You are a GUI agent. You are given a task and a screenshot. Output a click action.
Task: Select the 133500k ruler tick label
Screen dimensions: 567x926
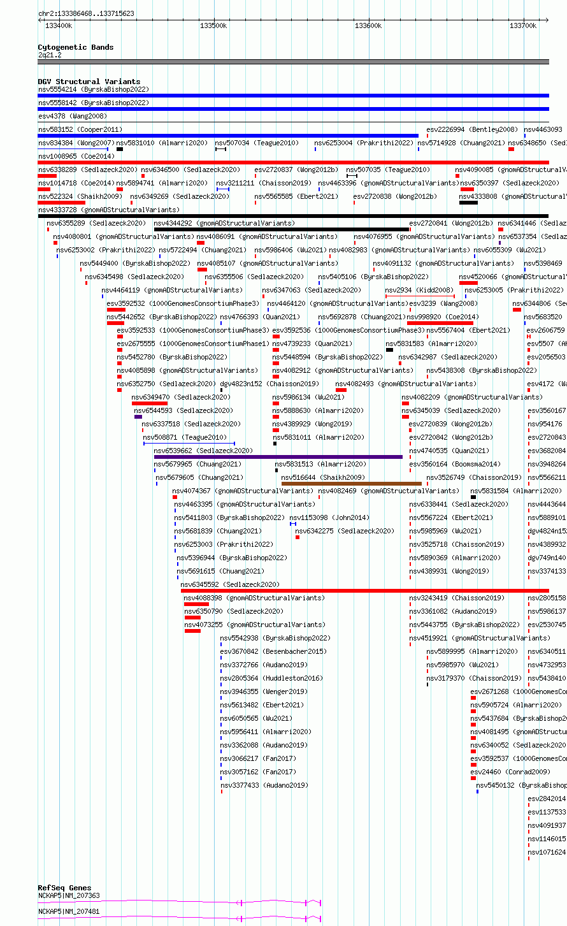point(213,25)
